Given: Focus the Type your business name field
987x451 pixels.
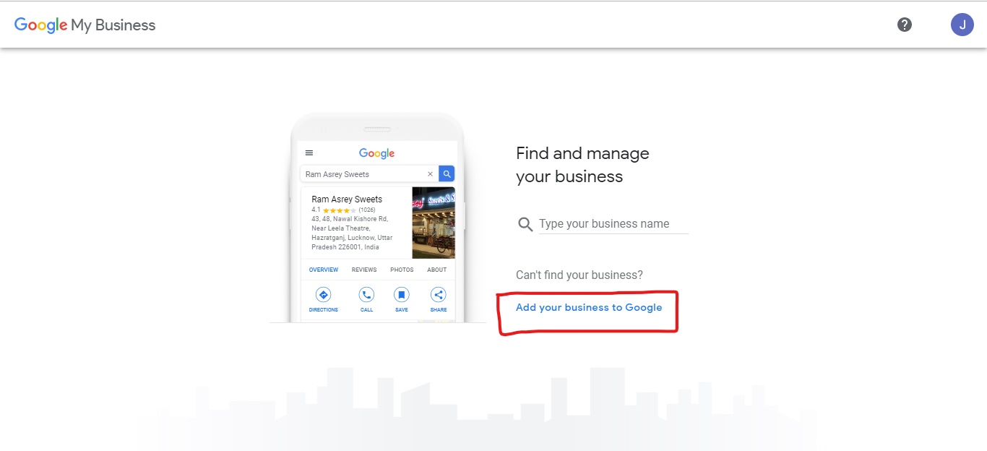Looking at the screenshot, I should click(x=613, y=224).
